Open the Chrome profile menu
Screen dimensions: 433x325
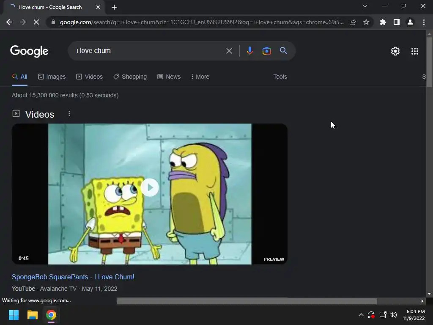pyautogui.click(x=410, y=22)
